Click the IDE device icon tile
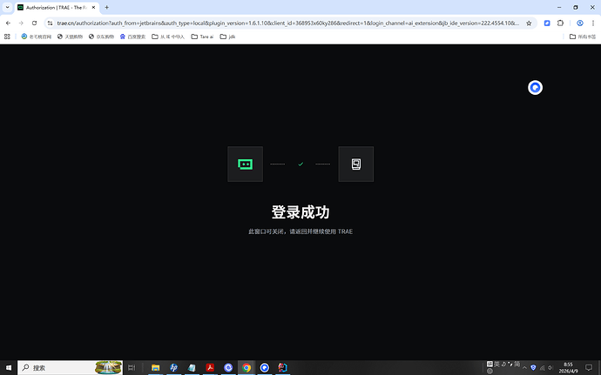 pos(355,164)
